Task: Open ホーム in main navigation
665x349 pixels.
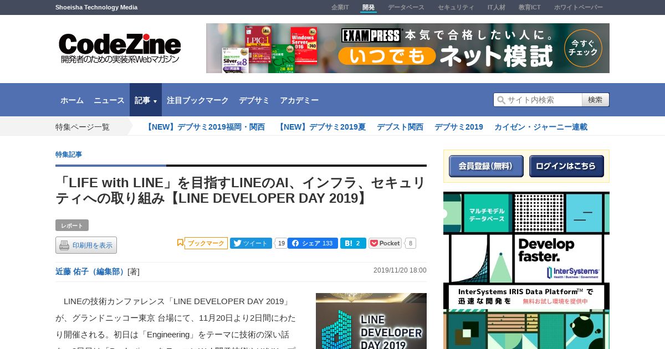Action: pos(72,100)
